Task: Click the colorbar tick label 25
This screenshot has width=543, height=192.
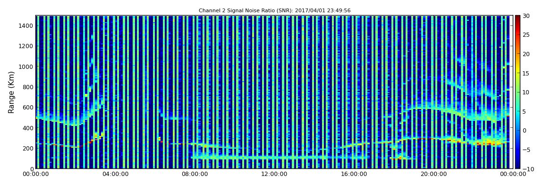Action: point(526,34)
